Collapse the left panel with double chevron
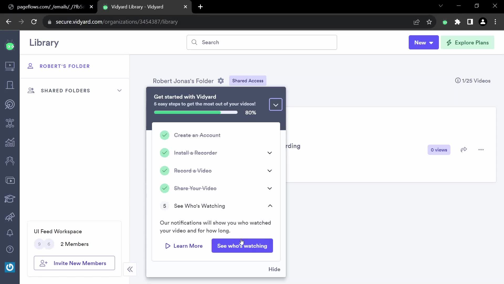The width and height of the screenshot is (504, 284). [130, 269]
